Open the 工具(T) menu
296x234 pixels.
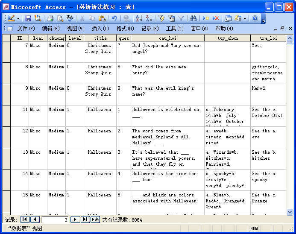click(175, 29)
